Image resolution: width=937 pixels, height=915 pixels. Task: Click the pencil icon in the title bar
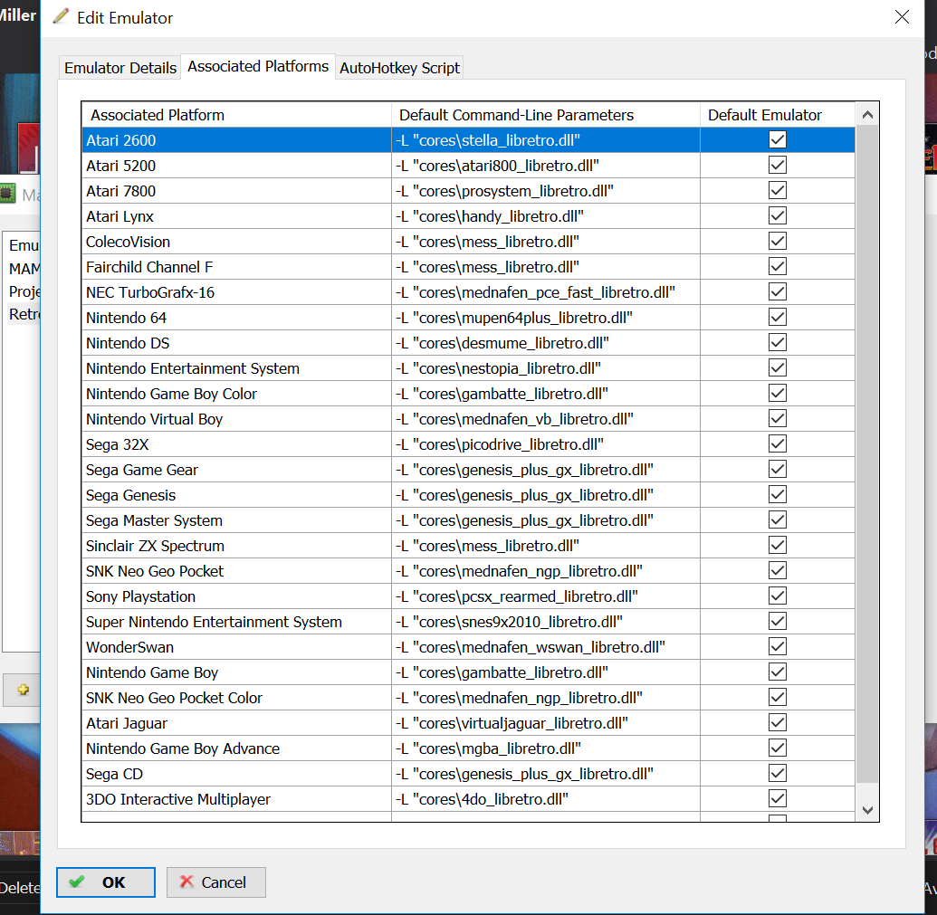coord(61,16)
